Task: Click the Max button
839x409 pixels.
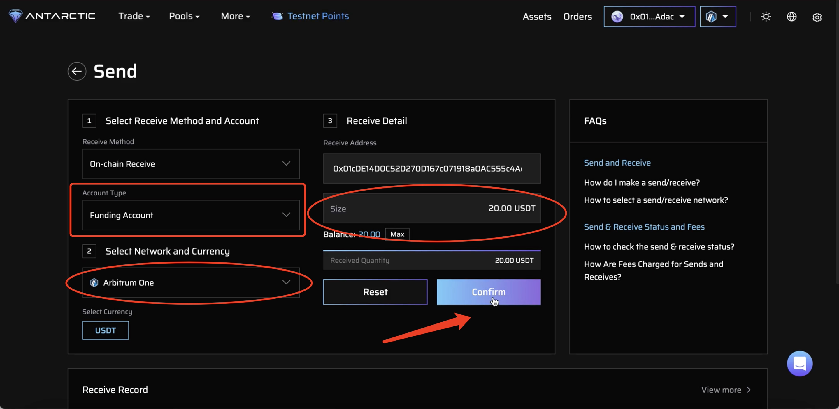Action: coord(397,234)
